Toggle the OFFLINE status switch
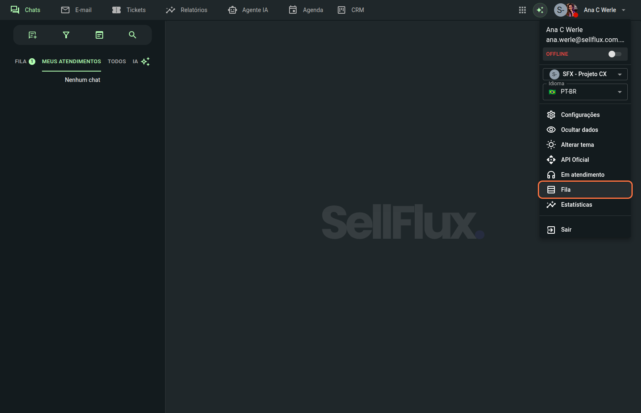Viewport: 641px width, 413px height. pos(614,54)
